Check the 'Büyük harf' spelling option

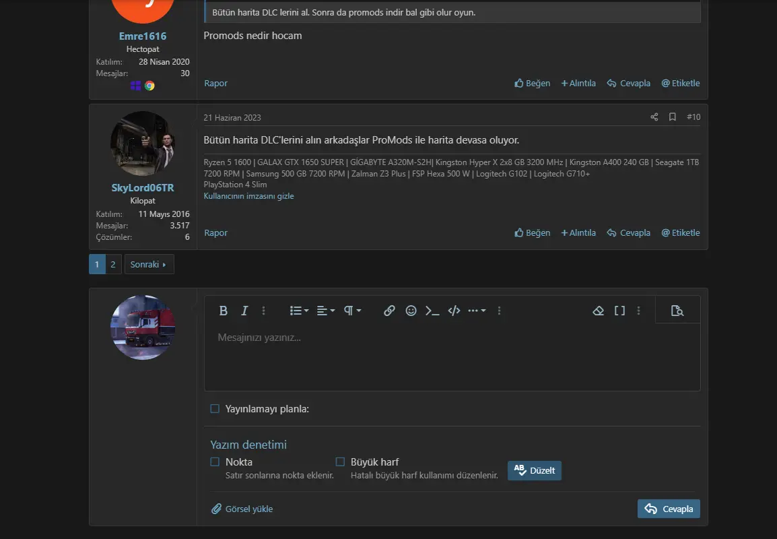point(340,462)
